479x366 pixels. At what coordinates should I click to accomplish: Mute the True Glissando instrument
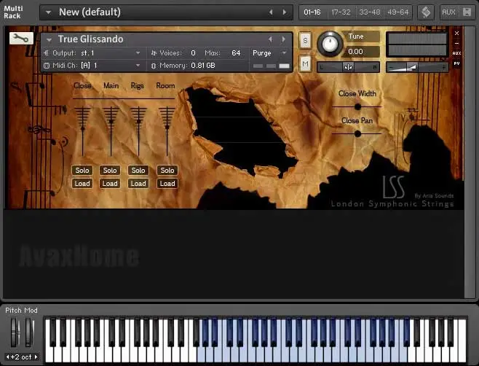(305, 63)
